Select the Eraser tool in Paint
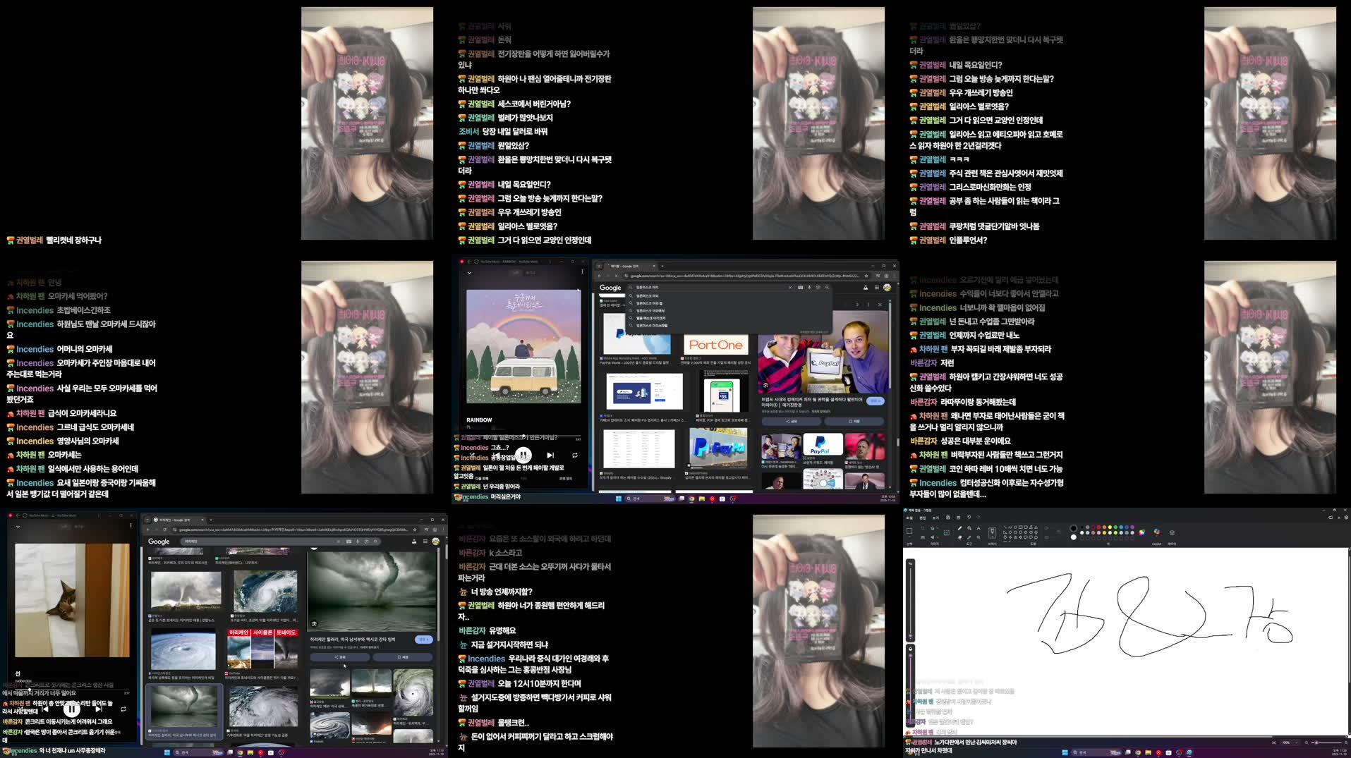This screenshot has height=758, width=1351. 959,537
